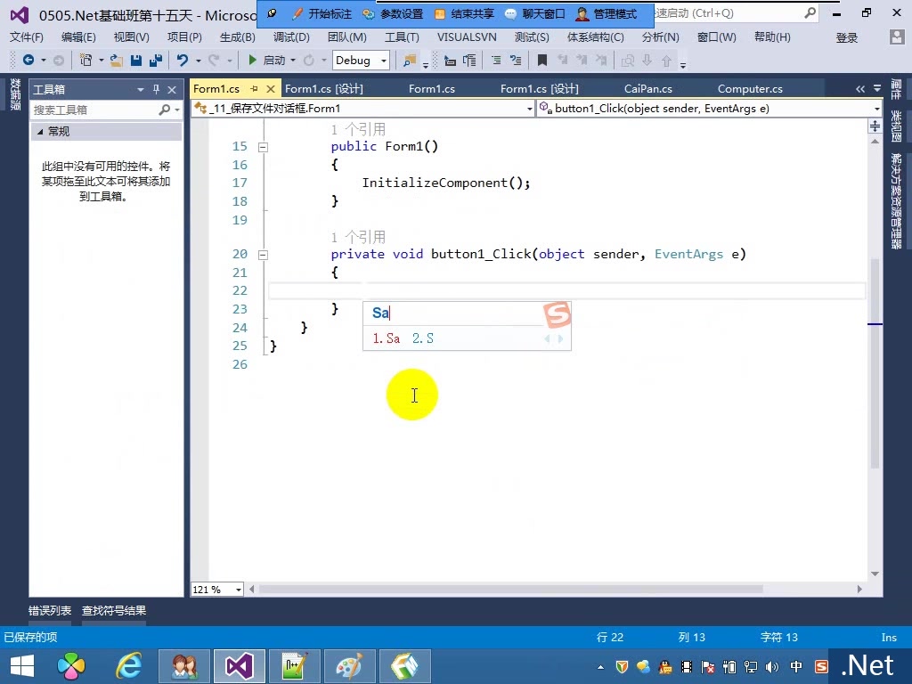Open the 调试(D) menu
912x684 pixels.
tap(289, 37)
